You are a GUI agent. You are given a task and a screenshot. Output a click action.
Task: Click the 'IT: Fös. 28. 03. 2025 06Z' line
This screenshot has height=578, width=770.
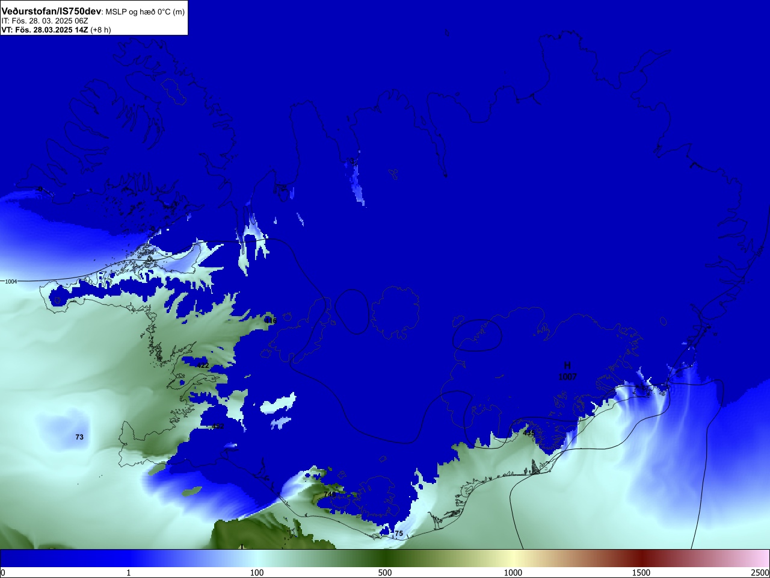45,21
